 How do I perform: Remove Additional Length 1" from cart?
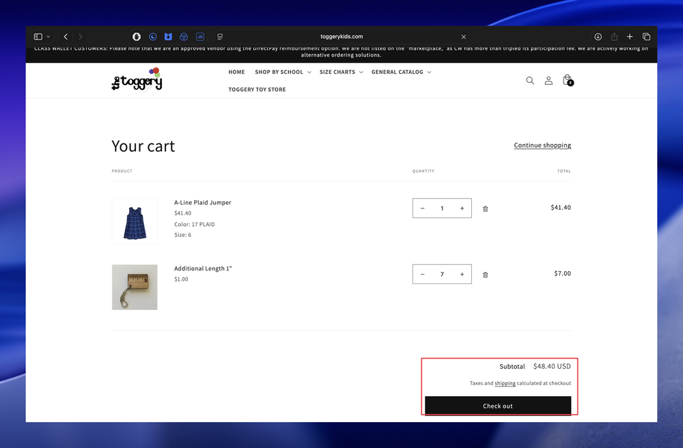(x=485, y=275)
